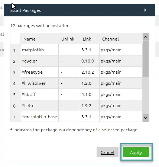This screenshot has width=159, height=167.
Task: Select the *freetype package name cell
Action: tap(39, 72)
